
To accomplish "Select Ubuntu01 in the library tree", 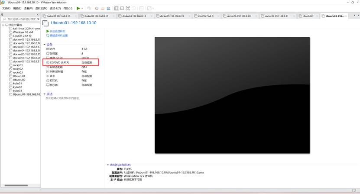I will [x=17, y=76].
